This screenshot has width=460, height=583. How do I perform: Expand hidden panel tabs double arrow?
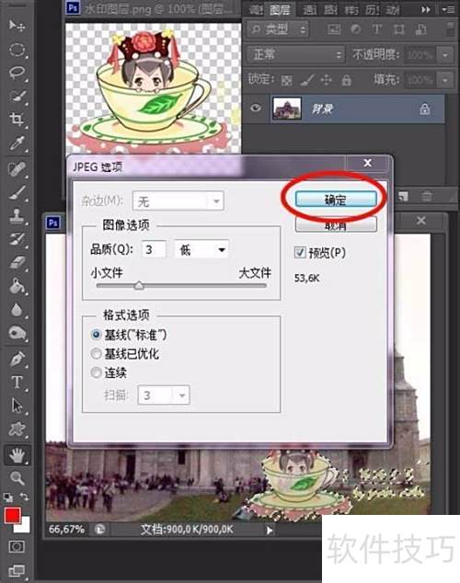click(426, 10)
